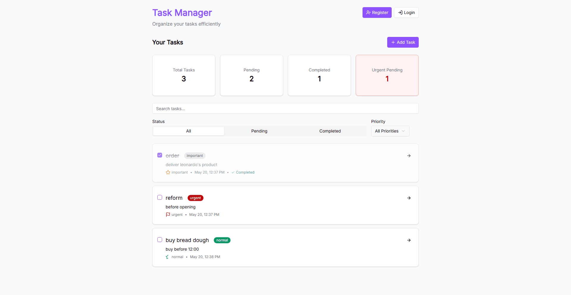
Task: Open details arrow for reform task
Action: [409, 198]
